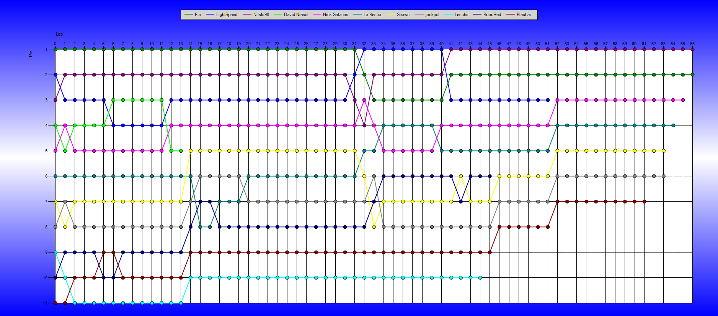Click the cyan line swatch beside Leschii
Viewport: 718px width, 316px height.
tap(448, 15)
